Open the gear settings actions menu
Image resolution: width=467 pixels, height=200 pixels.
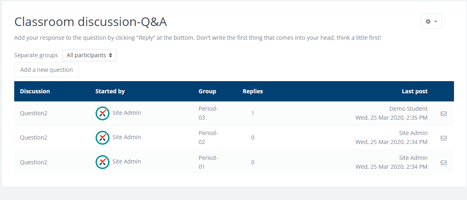pyautogui.click(x=428, y=22)
